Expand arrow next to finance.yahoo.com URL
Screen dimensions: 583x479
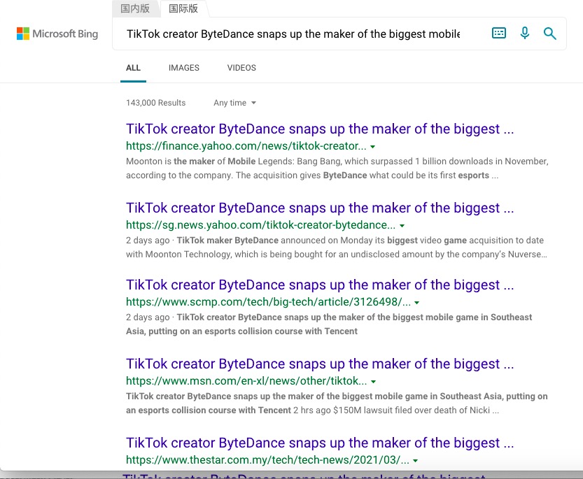(372, 147)
